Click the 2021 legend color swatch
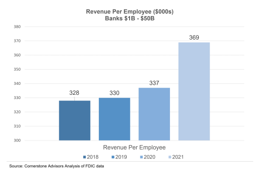259x173 pixels. click(170, 157)
